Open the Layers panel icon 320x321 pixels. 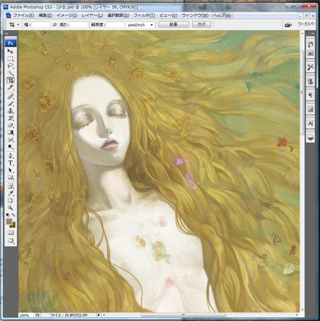[310, 138]
